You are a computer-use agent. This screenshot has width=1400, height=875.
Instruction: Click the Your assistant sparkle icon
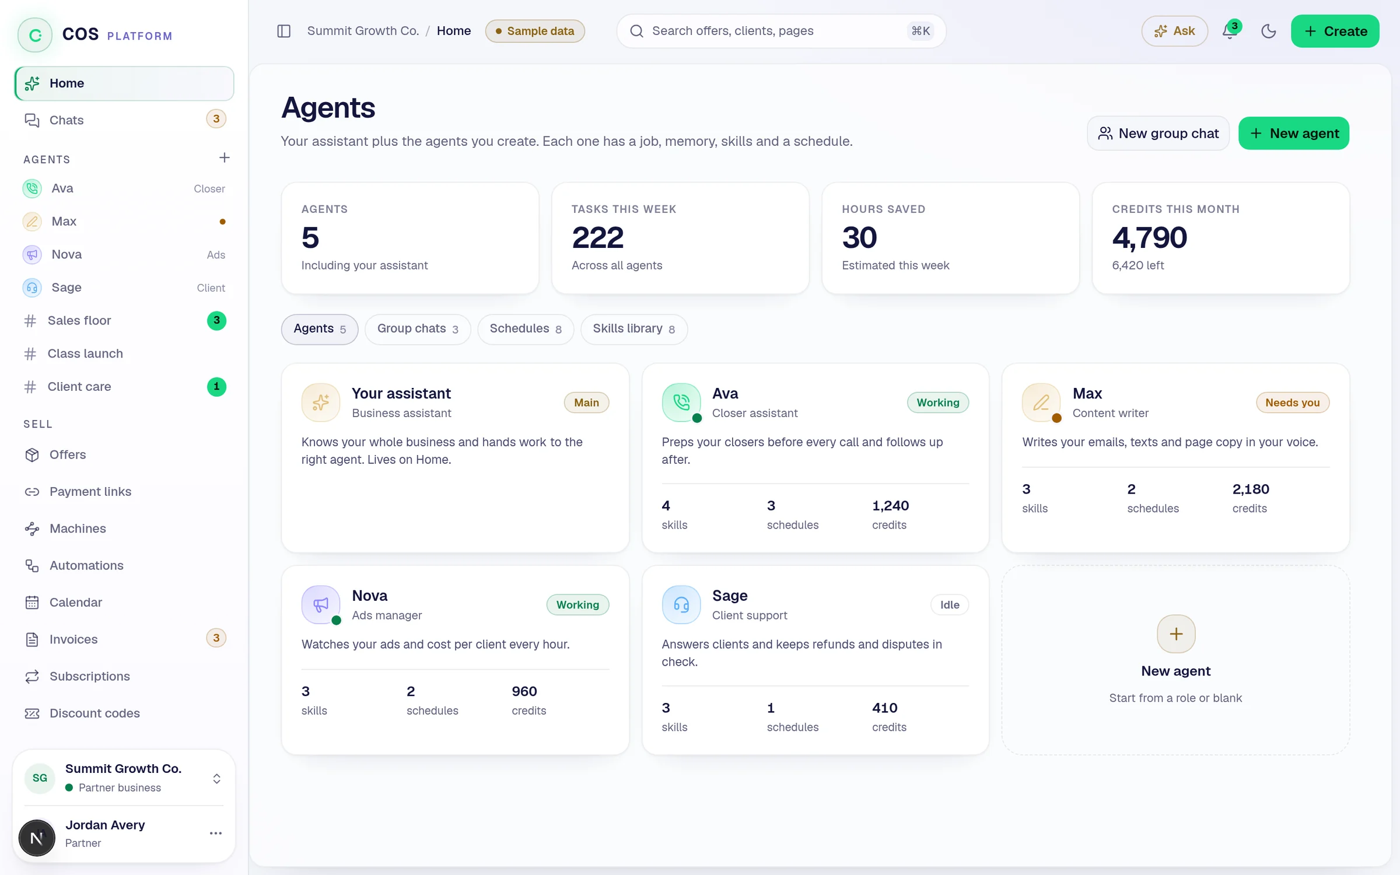(x=320, y=402)
